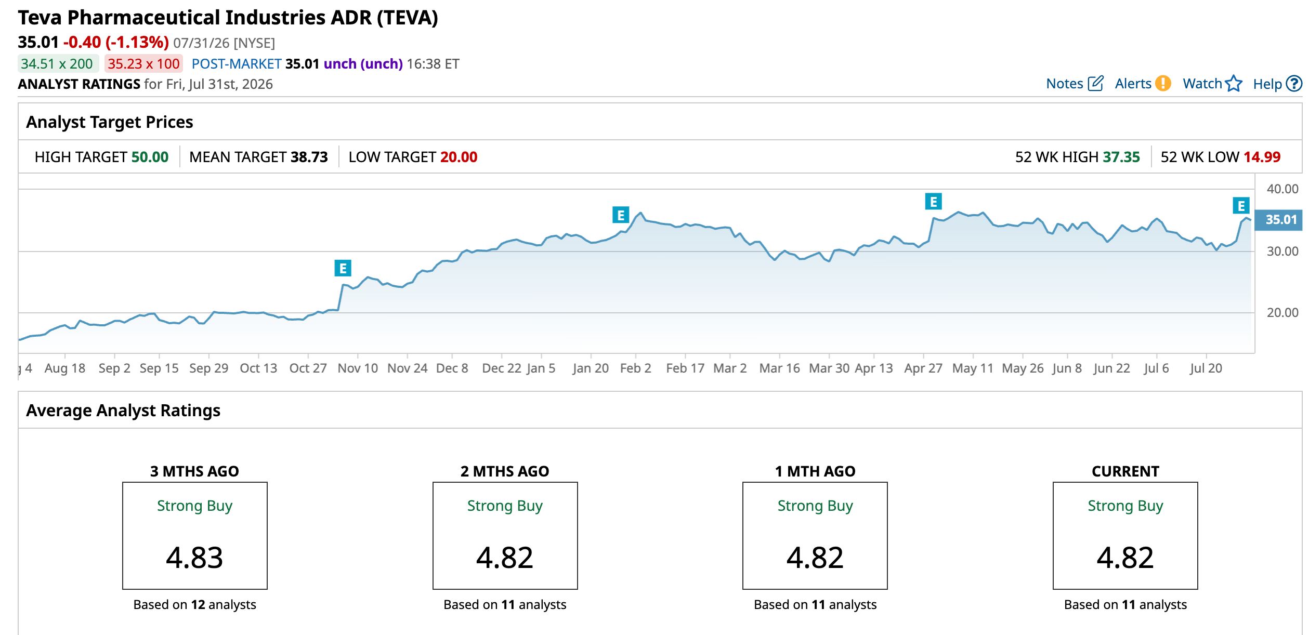
Task: Click the Nov 10 x-axis date label
Action: [358, 368]
